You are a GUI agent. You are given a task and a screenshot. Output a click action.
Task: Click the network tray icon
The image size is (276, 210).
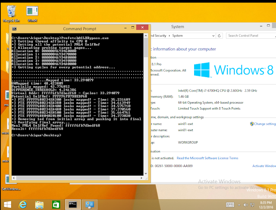pyautogui.click(x=252, y=205)
